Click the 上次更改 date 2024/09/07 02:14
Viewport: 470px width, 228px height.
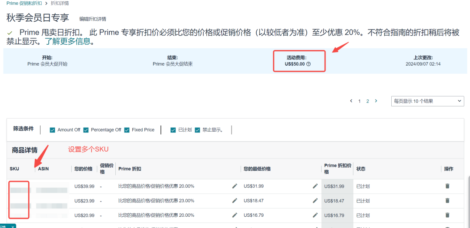[x=423, y=64]
